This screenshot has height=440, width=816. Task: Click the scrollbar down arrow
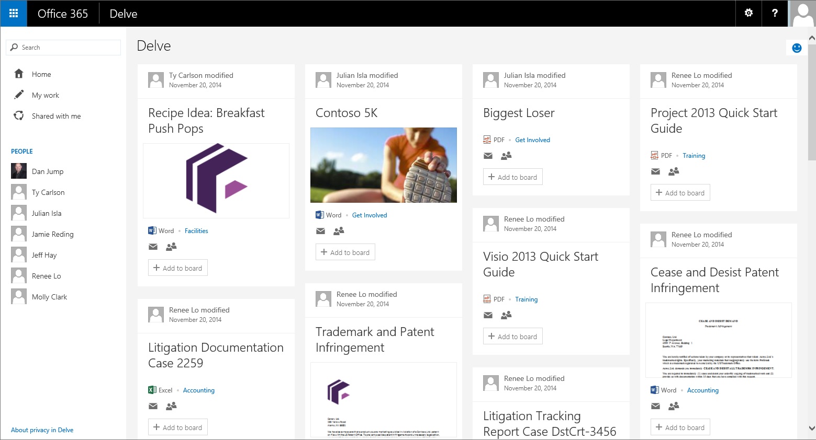tap(812, 428)
